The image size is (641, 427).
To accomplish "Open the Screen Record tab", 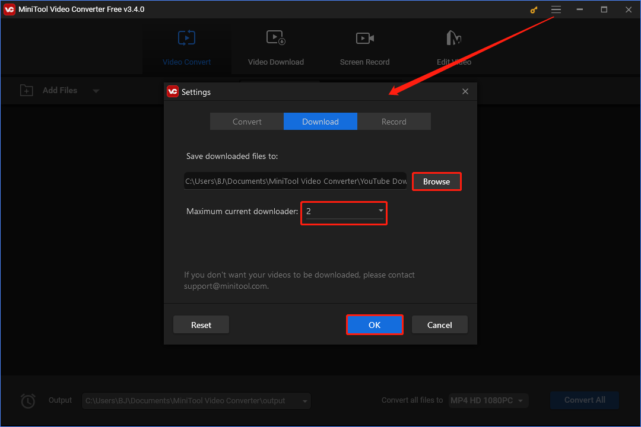I will pos(364,49).
